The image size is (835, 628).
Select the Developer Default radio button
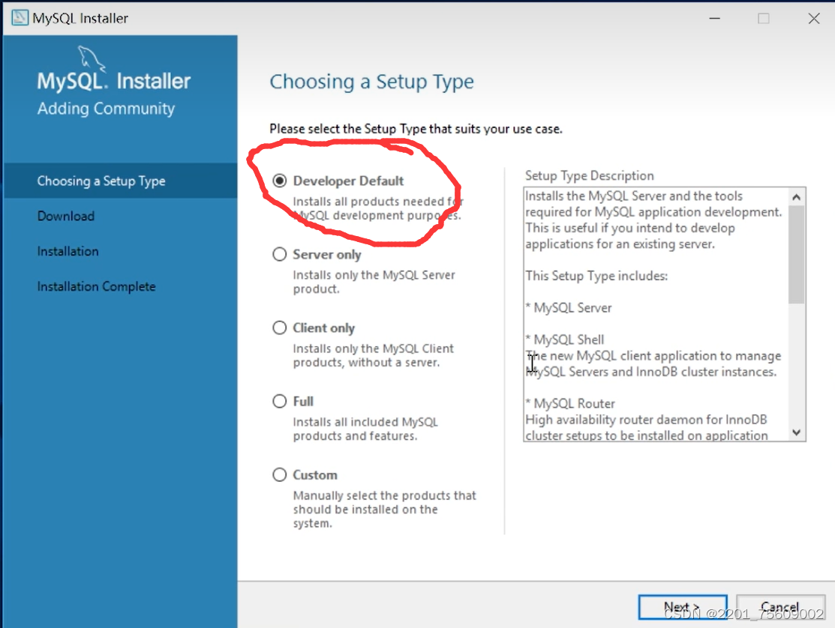(280, 181)
